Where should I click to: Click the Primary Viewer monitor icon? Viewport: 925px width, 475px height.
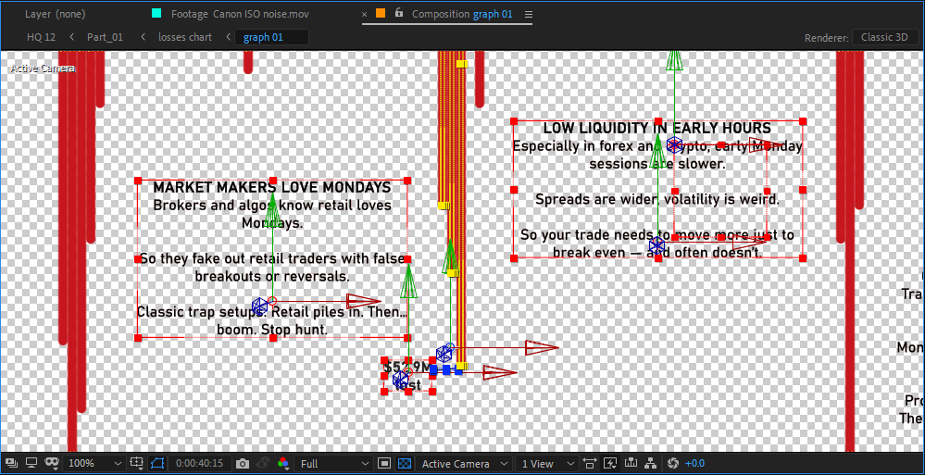tap(31, 464)
